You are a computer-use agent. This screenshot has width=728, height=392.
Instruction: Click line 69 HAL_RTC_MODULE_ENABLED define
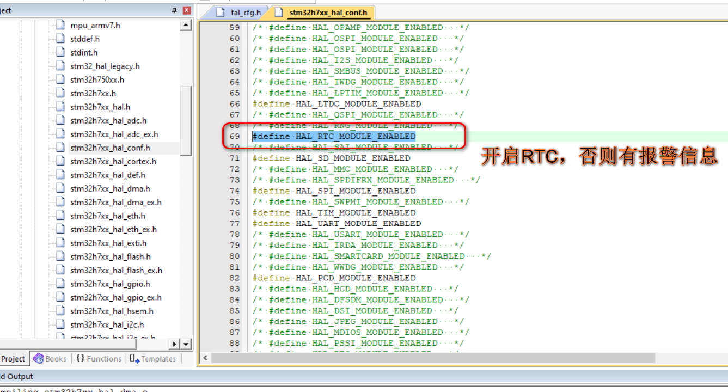[x=334, y=136]
